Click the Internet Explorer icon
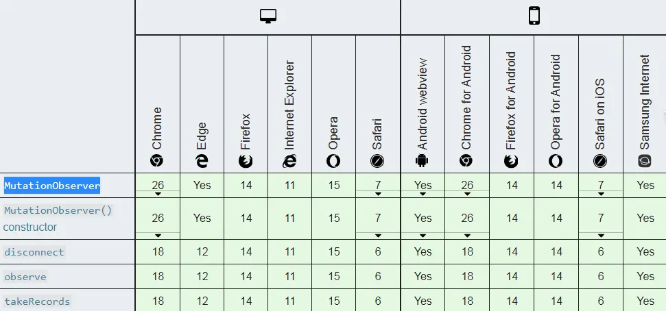The width and height of the screenshot is (666, 311). tap(289, 160)
